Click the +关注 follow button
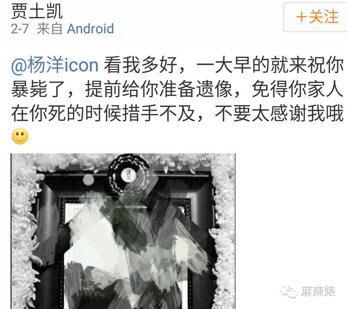The width and height of the screenshot is (347, 309). (x=315, y=17)
